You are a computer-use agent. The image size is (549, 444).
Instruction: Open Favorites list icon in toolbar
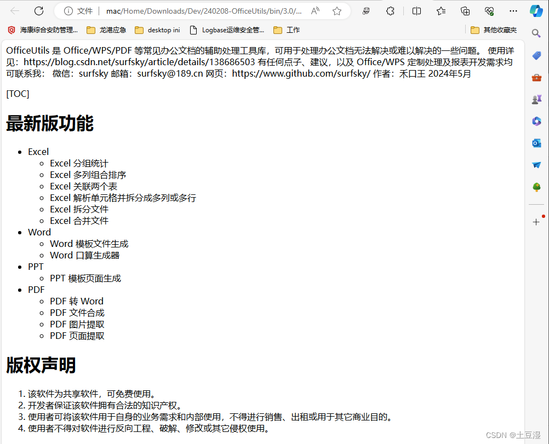click(441, 11)
